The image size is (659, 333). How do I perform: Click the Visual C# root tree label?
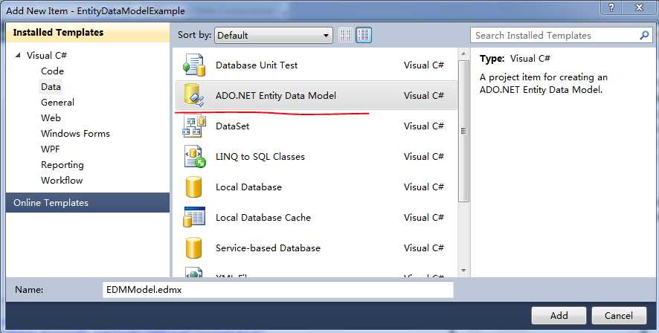[47, 56]
